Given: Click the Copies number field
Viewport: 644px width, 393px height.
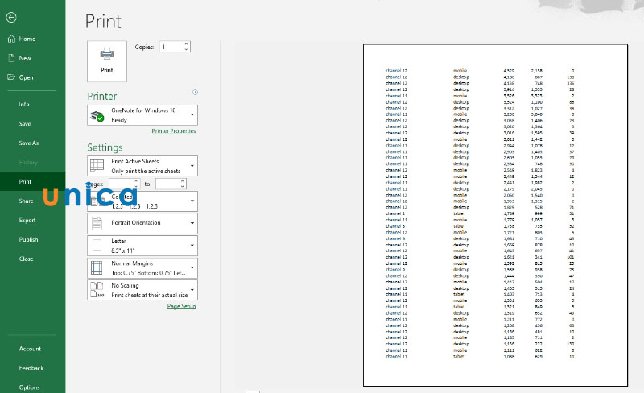Looking at the screenshot, I should pos(171,47).
